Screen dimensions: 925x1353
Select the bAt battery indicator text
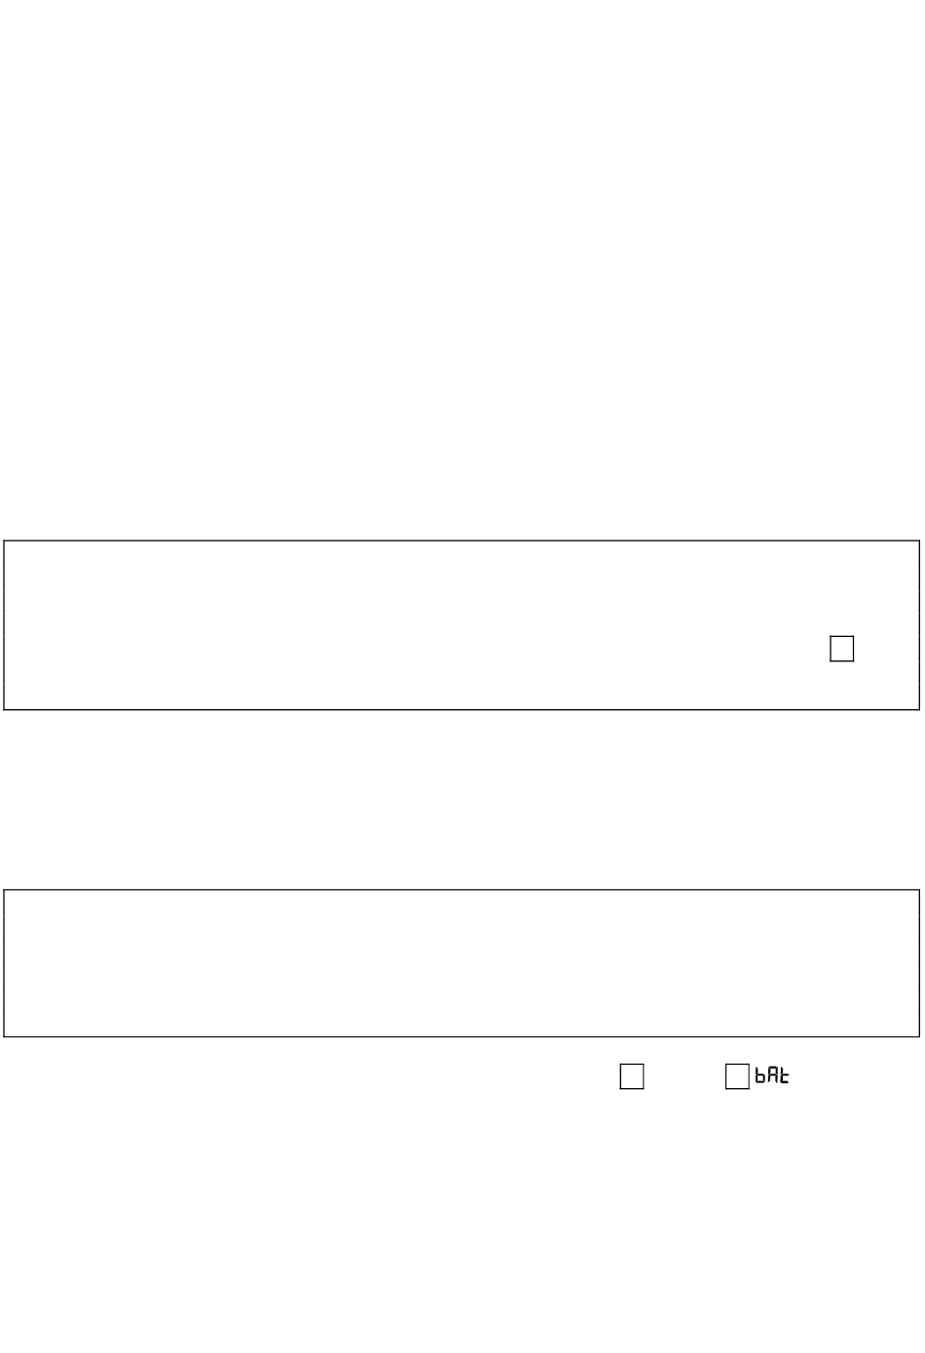coord(772,1076)
